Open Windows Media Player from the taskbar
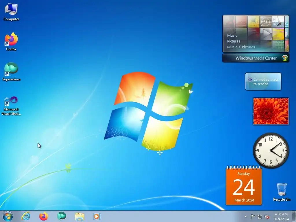 [97, 216]
